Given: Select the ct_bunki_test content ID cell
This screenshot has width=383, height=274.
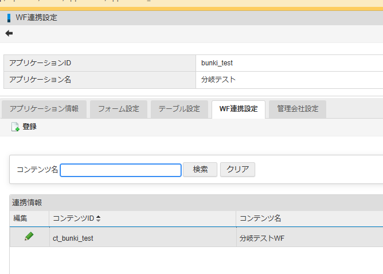Looking at the screenshot, I should pyautogui.click(x=73, y=237).
